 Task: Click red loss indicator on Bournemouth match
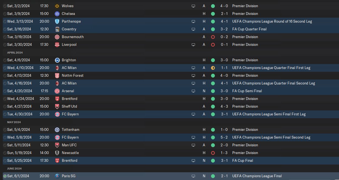click(x=213, y=37)
